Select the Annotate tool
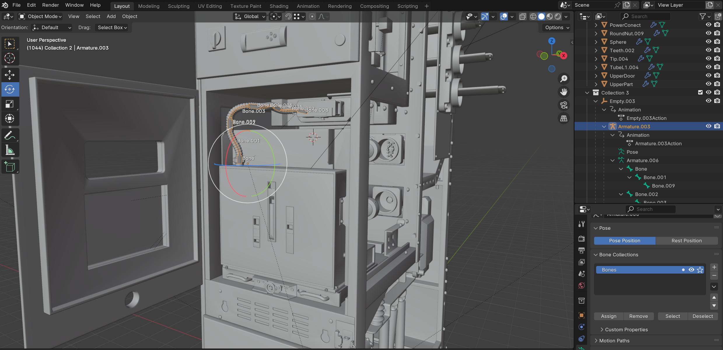 coord(10,135)
